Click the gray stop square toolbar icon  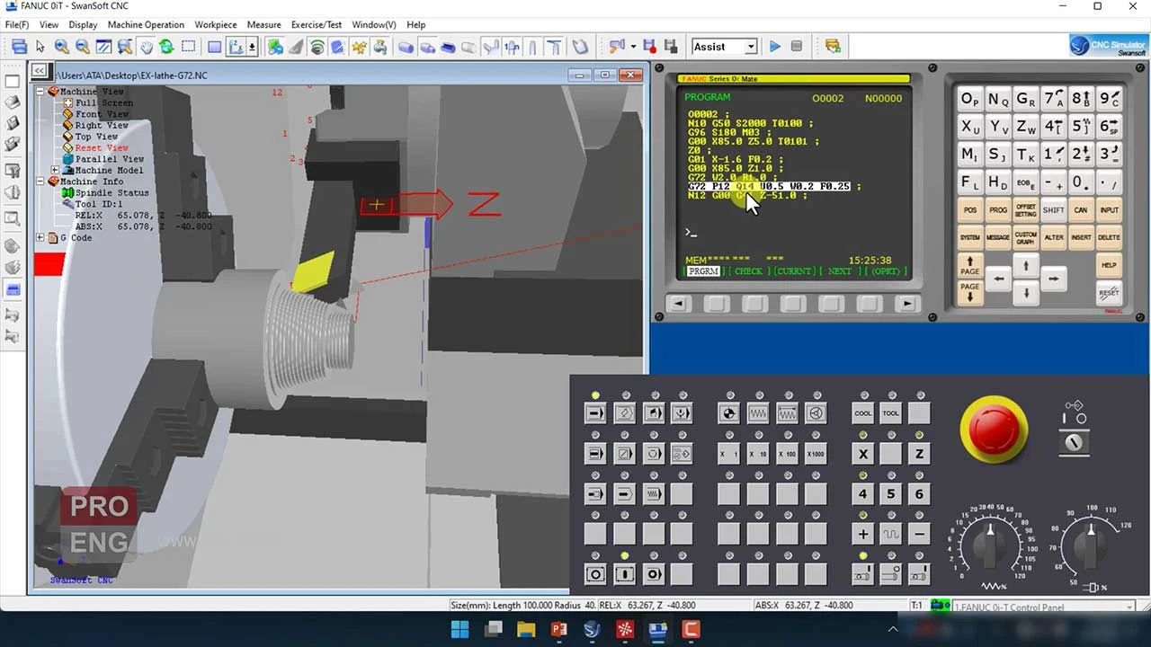[x=796, y=47]
